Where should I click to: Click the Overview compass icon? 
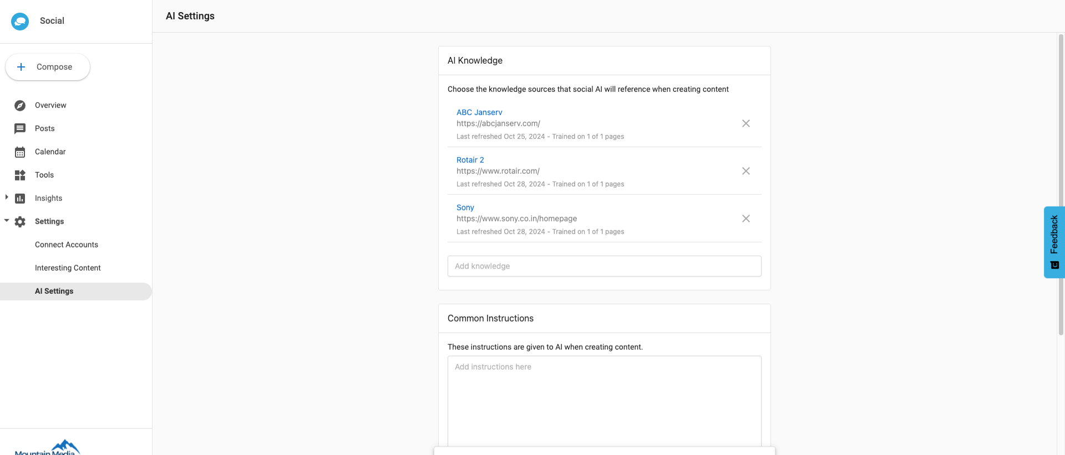[20, 106]
